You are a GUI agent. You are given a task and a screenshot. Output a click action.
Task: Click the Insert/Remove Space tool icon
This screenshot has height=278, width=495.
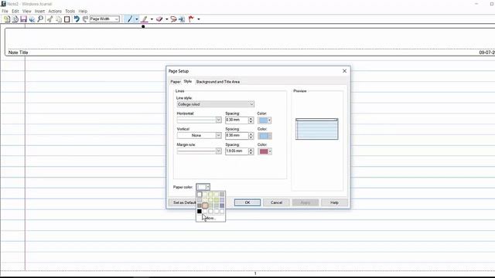point(182,19)
